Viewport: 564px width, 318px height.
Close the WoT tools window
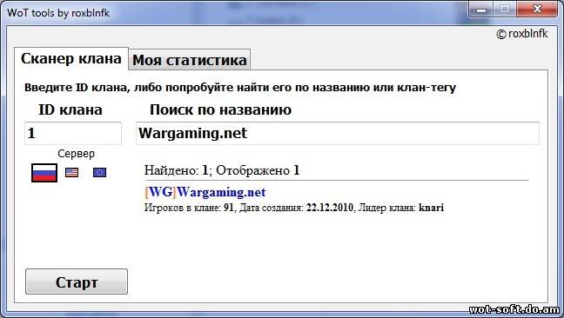coord(537,10)
